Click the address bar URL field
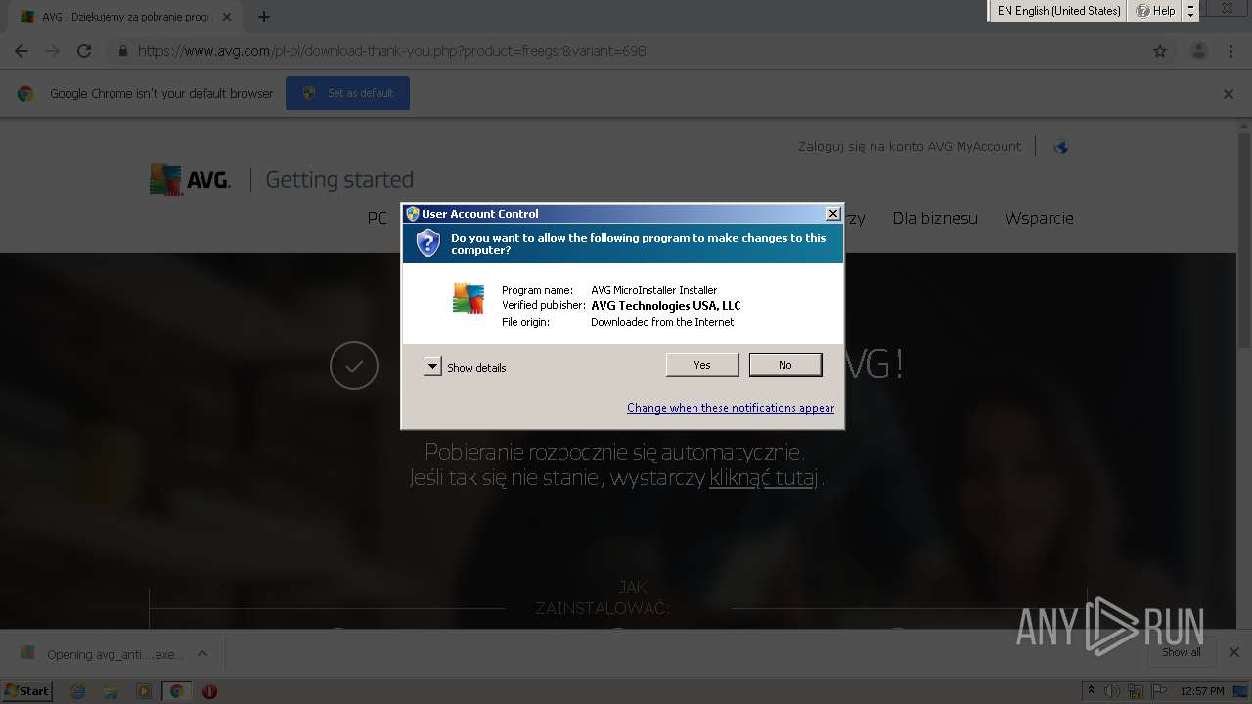This screenshot has height=704, width=1252. click(626, 51)
